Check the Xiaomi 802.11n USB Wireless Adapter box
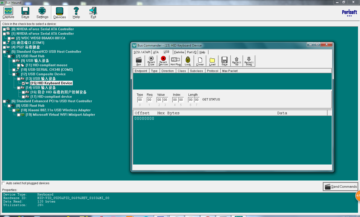The height and width of the screenshot is (217, 360). [14, 110]
